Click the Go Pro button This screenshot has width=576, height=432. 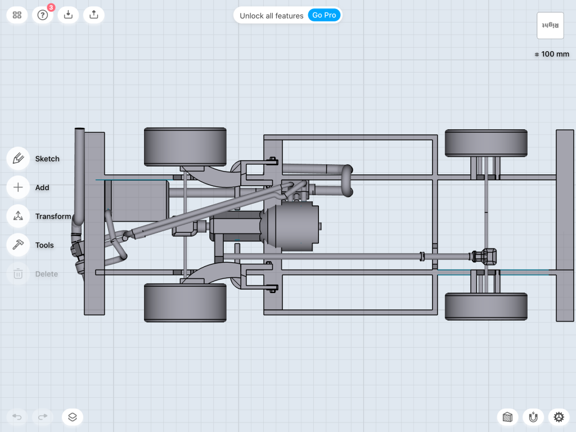(324, 15)
